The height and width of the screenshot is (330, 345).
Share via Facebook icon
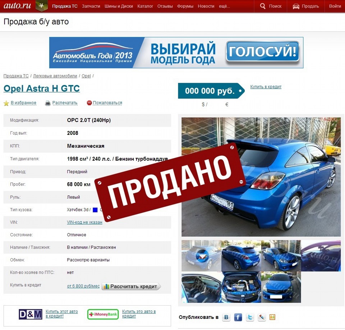[238, 317]
